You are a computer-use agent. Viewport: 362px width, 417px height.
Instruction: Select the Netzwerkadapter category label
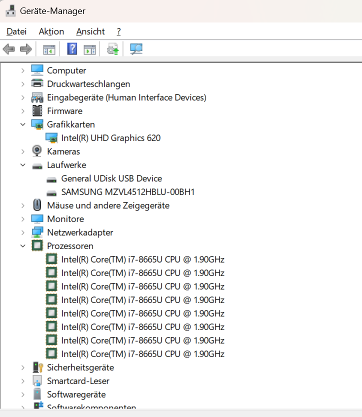(80, 232)
